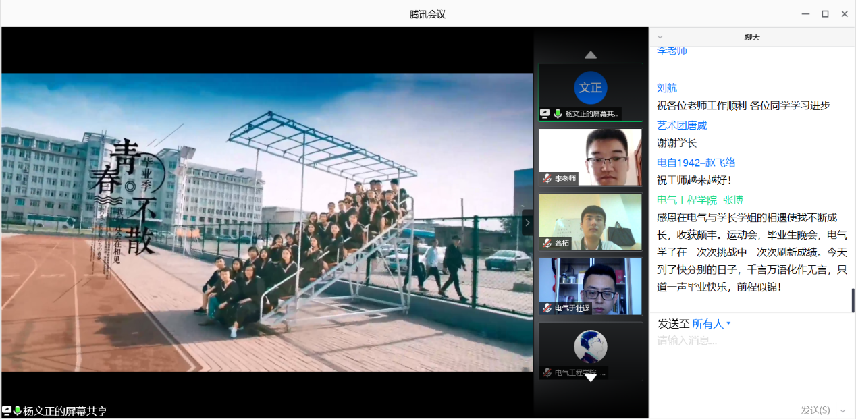Viewport: 856px width, 419px height.
Task: Click muted mic icon beside 翁拓
Action: coord(547,243)
